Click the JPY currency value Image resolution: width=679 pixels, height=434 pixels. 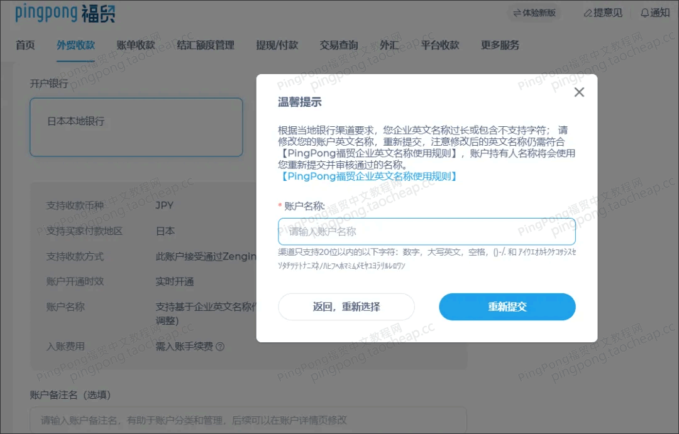(165, 205)
